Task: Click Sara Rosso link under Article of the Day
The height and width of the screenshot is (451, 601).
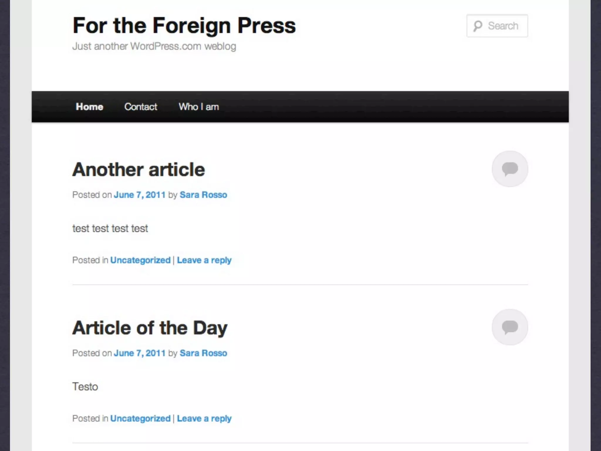Action: tap(203, 353)
